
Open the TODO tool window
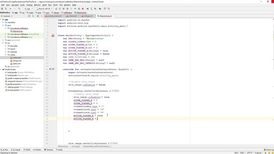tap(27, 150)
